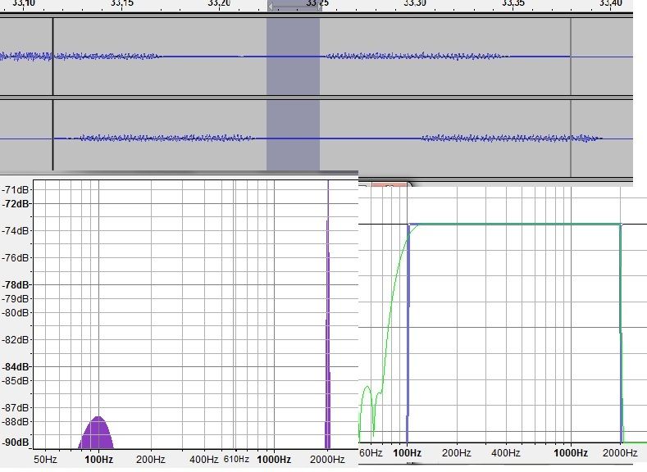Click the 100Hz purple hump in the spectrum plot
647x472 pixels.
(98, 434)
